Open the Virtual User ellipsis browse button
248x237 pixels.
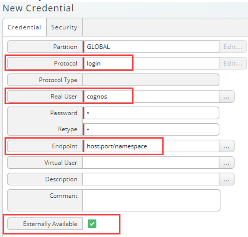click(227, 163)
